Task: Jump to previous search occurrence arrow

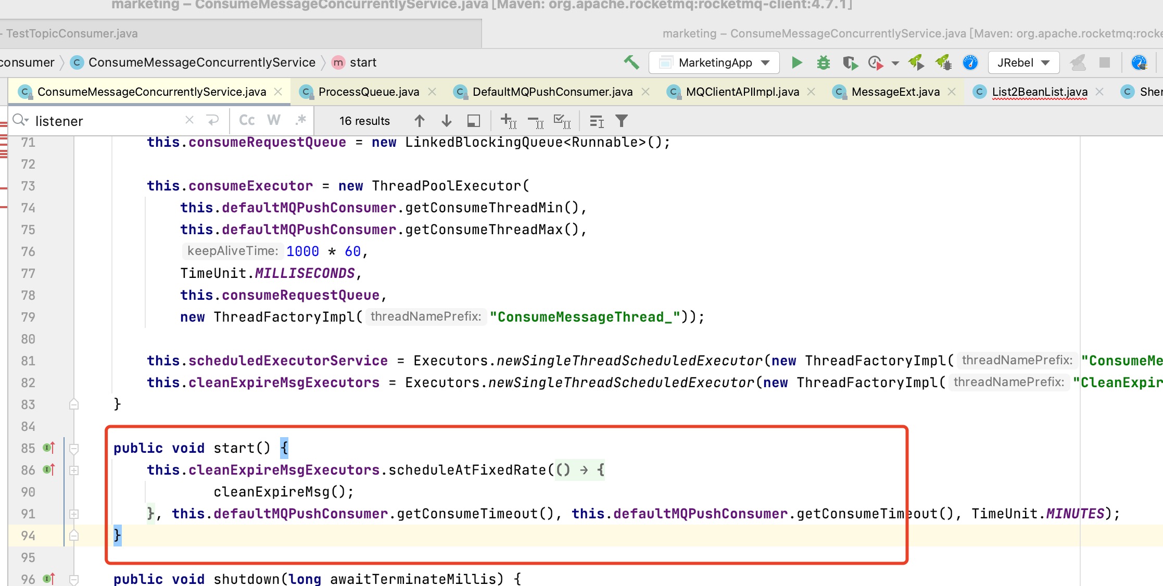Action: pos(420,121)
